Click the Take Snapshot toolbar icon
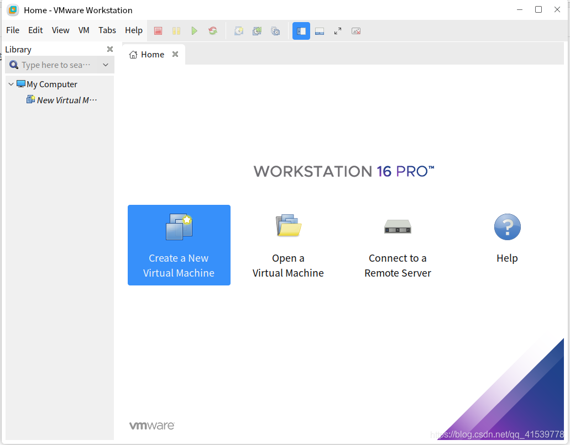Image resolution: width=570 pixels, height=445 pixels. [x=239, y=31]
